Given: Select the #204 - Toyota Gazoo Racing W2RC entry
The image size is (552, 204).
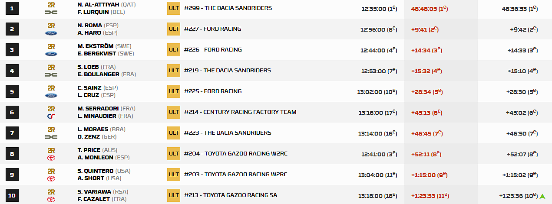Looking at the screenshot, I should pyautogui.click(x=235, y=154).
